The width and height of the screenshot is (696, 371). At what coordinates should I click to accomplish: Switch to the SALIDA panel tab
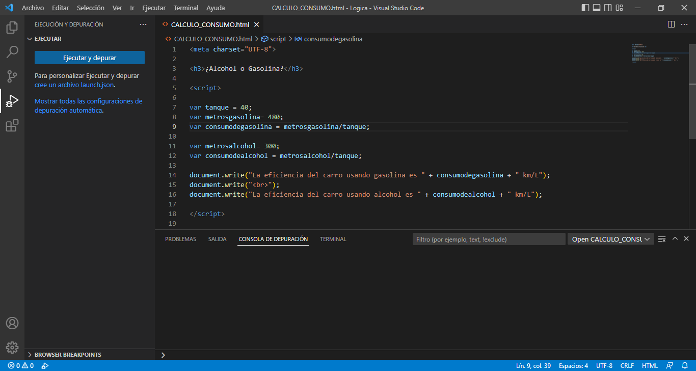tap(217, 239)
